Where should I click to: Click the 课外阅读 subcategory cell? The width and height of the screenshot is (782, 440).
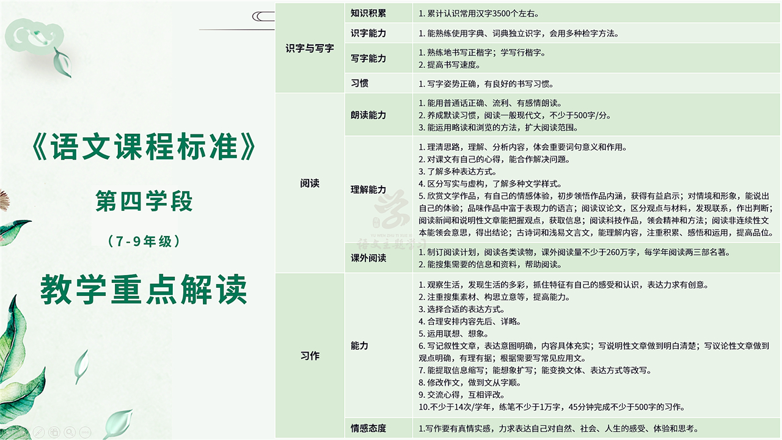pos(368,258)
